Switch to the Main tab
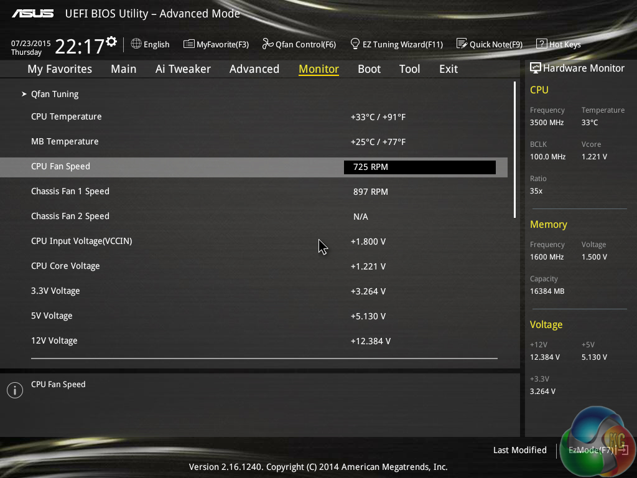 124,69
